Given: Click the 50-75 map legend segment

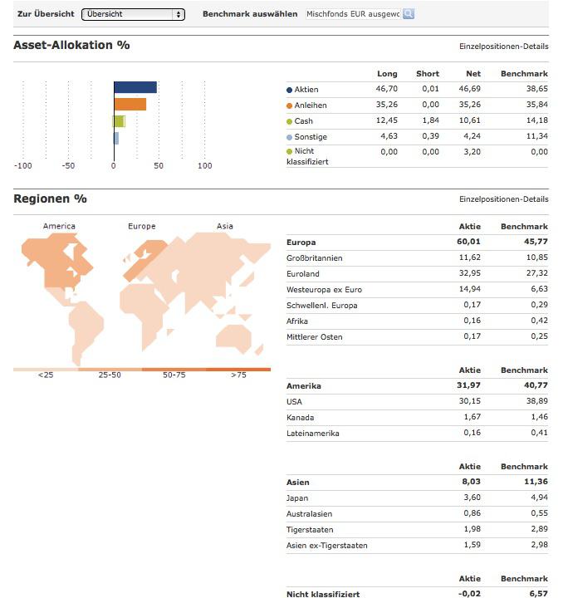Looking at the screenshot, I should (174, 370).
